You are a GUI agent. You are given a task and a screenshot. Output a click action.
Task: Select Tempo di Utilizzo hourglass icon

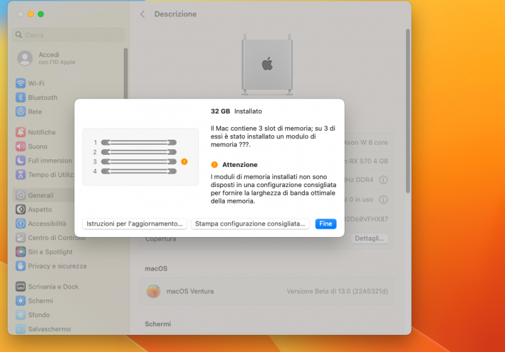pyautogui.click(x=21, y=174)
